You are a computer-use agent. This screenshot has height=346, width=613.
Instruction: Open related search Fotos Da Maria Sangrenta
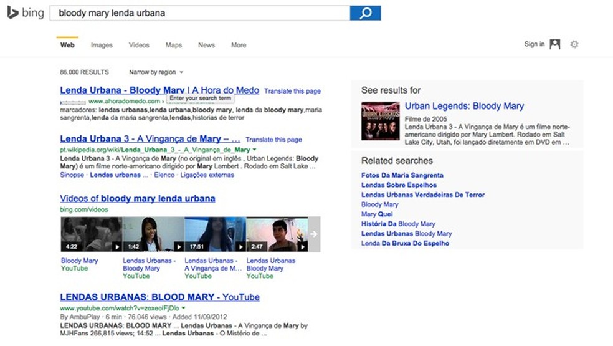pyautogui.click(x=402, y=175)
